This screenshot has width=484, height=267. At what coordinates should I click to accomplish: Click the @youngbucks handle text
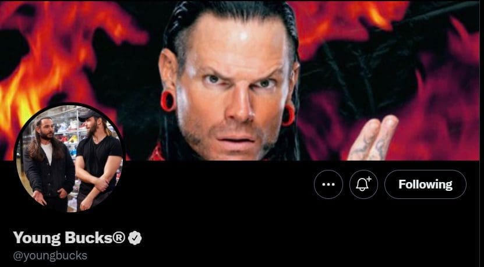click(x=50, y=256)
